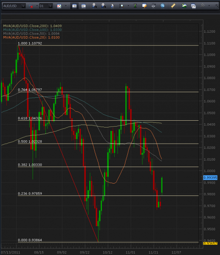Viewport: 220px width, 255px height.
Task: Click the 0.764 1.06797 Fibonacci level label
Action: 30,90
